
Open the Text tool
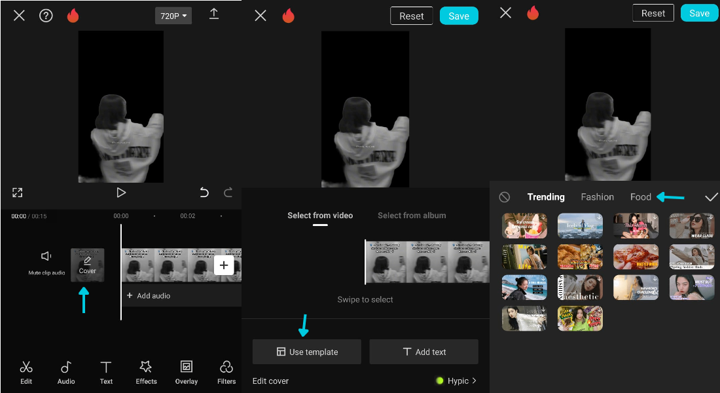coord(106,373)
